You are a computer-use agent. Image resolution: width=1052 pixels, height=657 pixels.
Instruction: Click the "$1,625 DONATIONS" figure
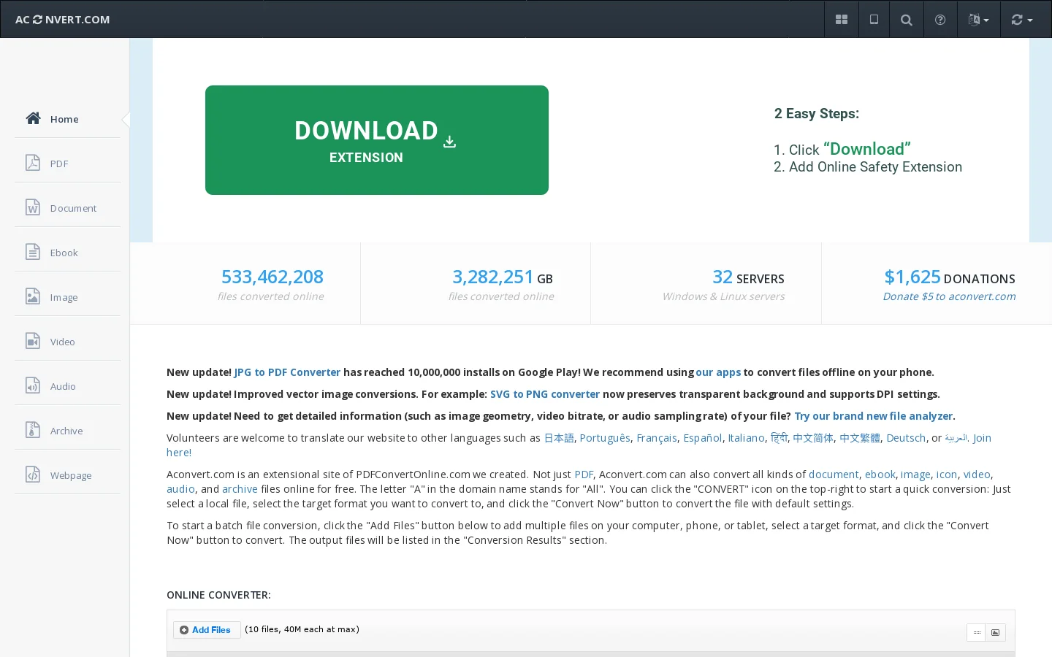pos(950,277)
